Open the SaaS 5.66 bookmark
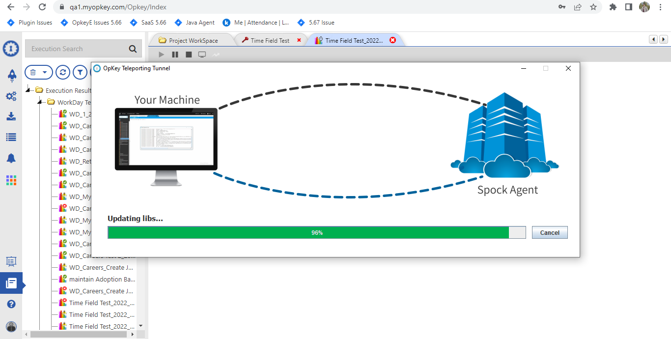671x339 pixels. pyautogui.click(x=148, y=23)
